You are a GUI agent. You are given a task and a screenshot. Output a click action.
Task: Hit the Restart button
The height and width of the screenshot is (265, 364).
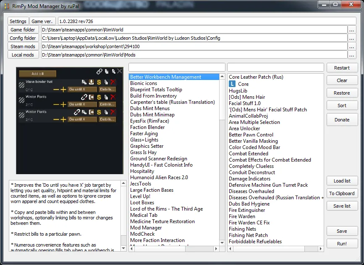point(342,68)
